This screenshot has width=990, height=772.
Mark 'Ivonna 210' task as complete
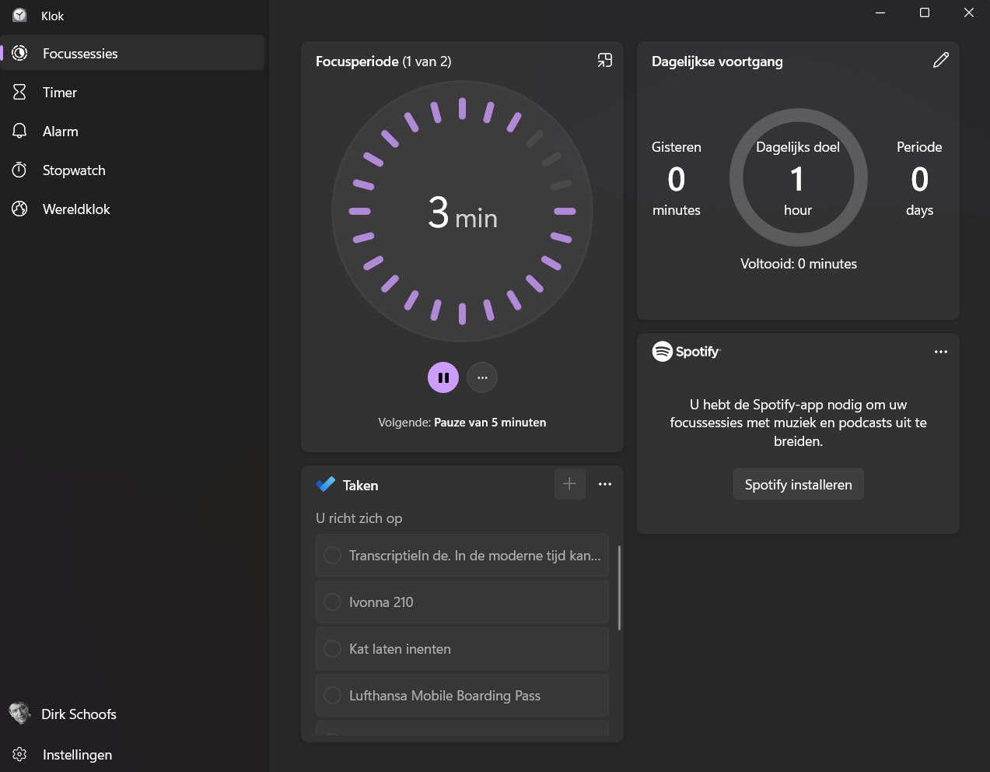click(332, 602)
